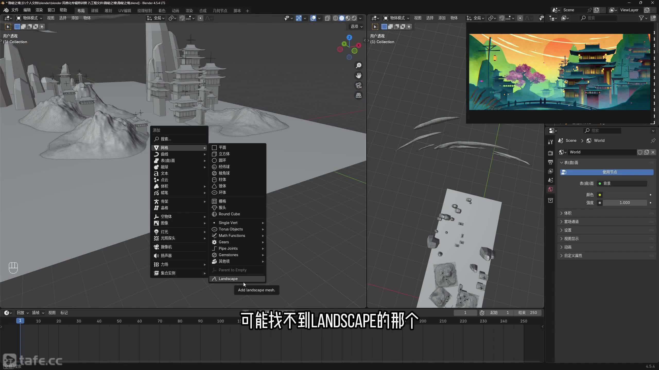659x370 pixels.
Task: Click the 强度 strength slider field
Action: (x=625, y=203)
